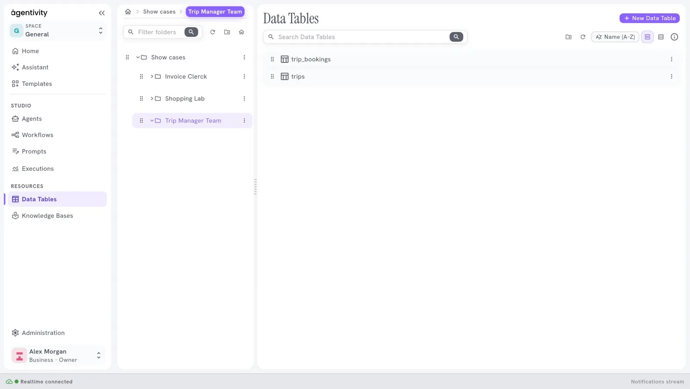Collapse the Trip Manager Team folder
The width and height of the screenshot is (690, 389).
[152, 120]
